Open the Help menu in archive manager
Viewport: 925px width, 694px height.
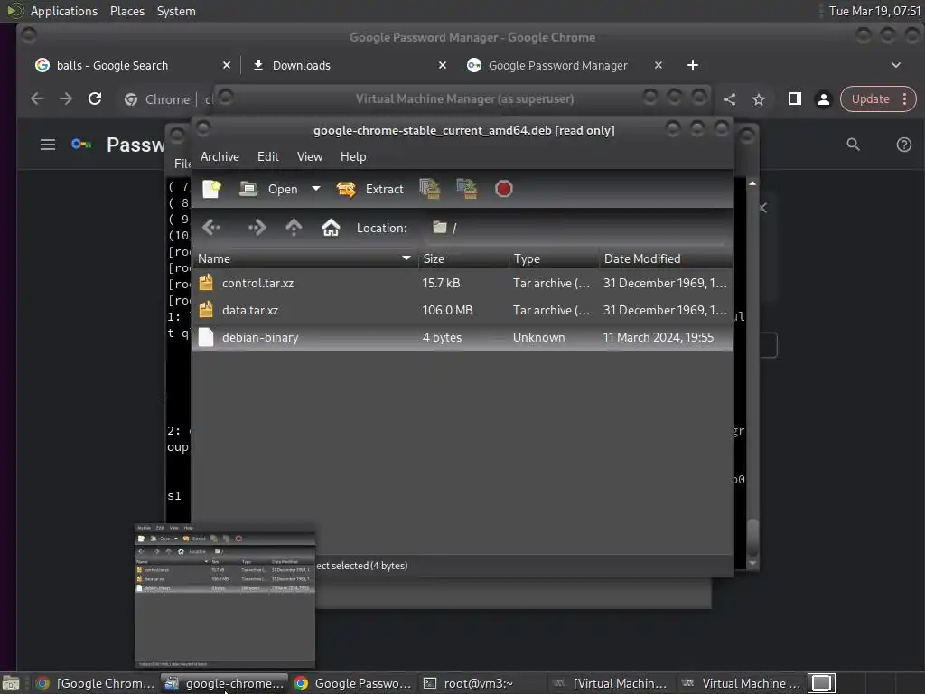[x=353, y=156]
